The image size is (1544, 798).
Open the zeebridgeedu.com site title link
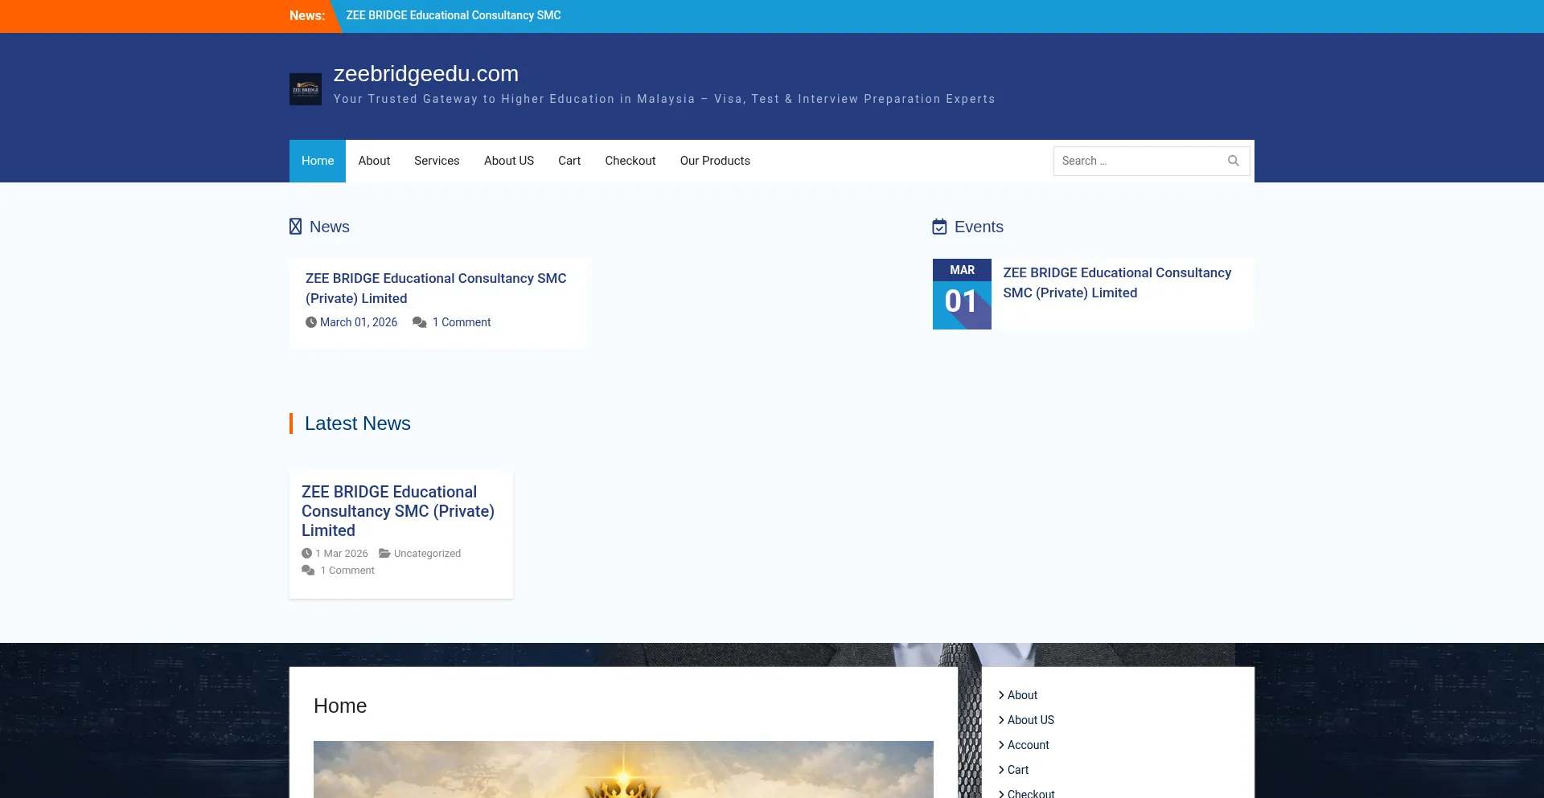pos(426,73)
